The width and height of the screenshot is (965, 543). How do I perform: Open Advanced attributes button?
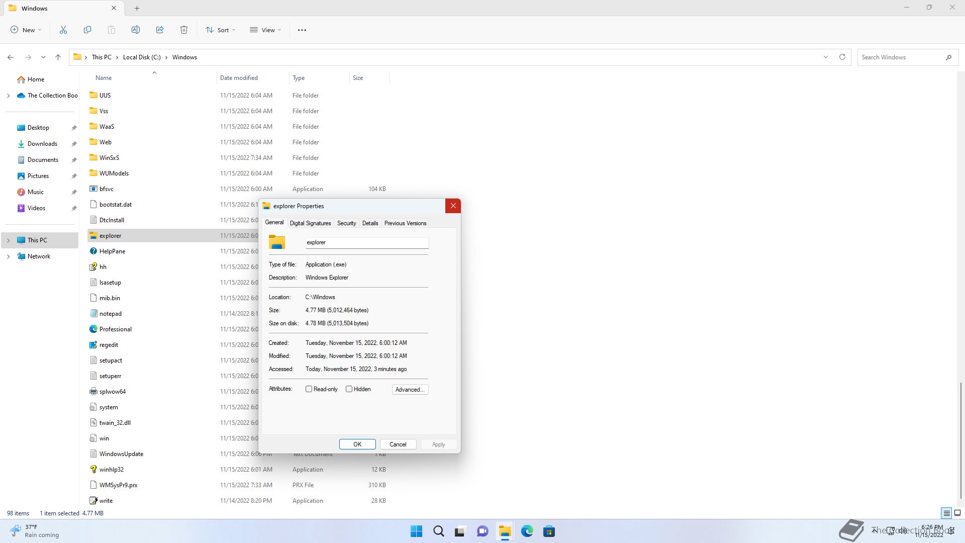point(410,390)
